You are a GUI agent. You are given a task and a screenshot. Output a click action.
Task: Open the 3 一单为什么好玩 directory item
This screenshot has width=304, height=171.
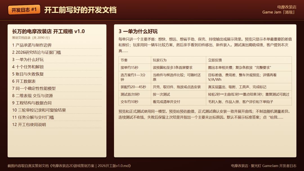click(57, 59)
